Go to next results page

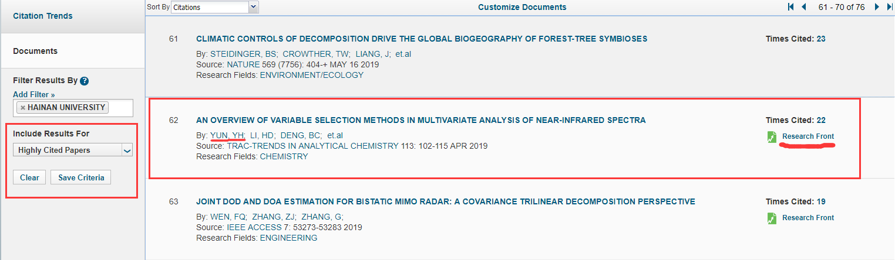[877, 7]
